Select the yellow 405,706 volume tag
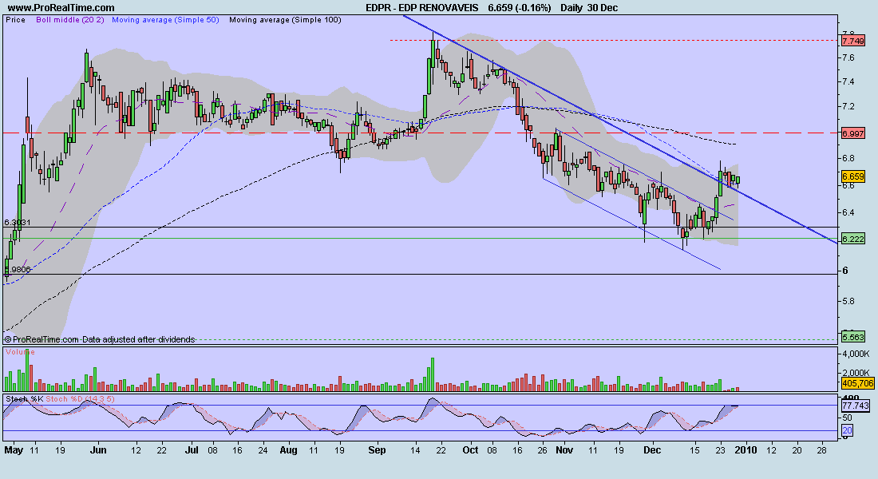 pos(858,383)
